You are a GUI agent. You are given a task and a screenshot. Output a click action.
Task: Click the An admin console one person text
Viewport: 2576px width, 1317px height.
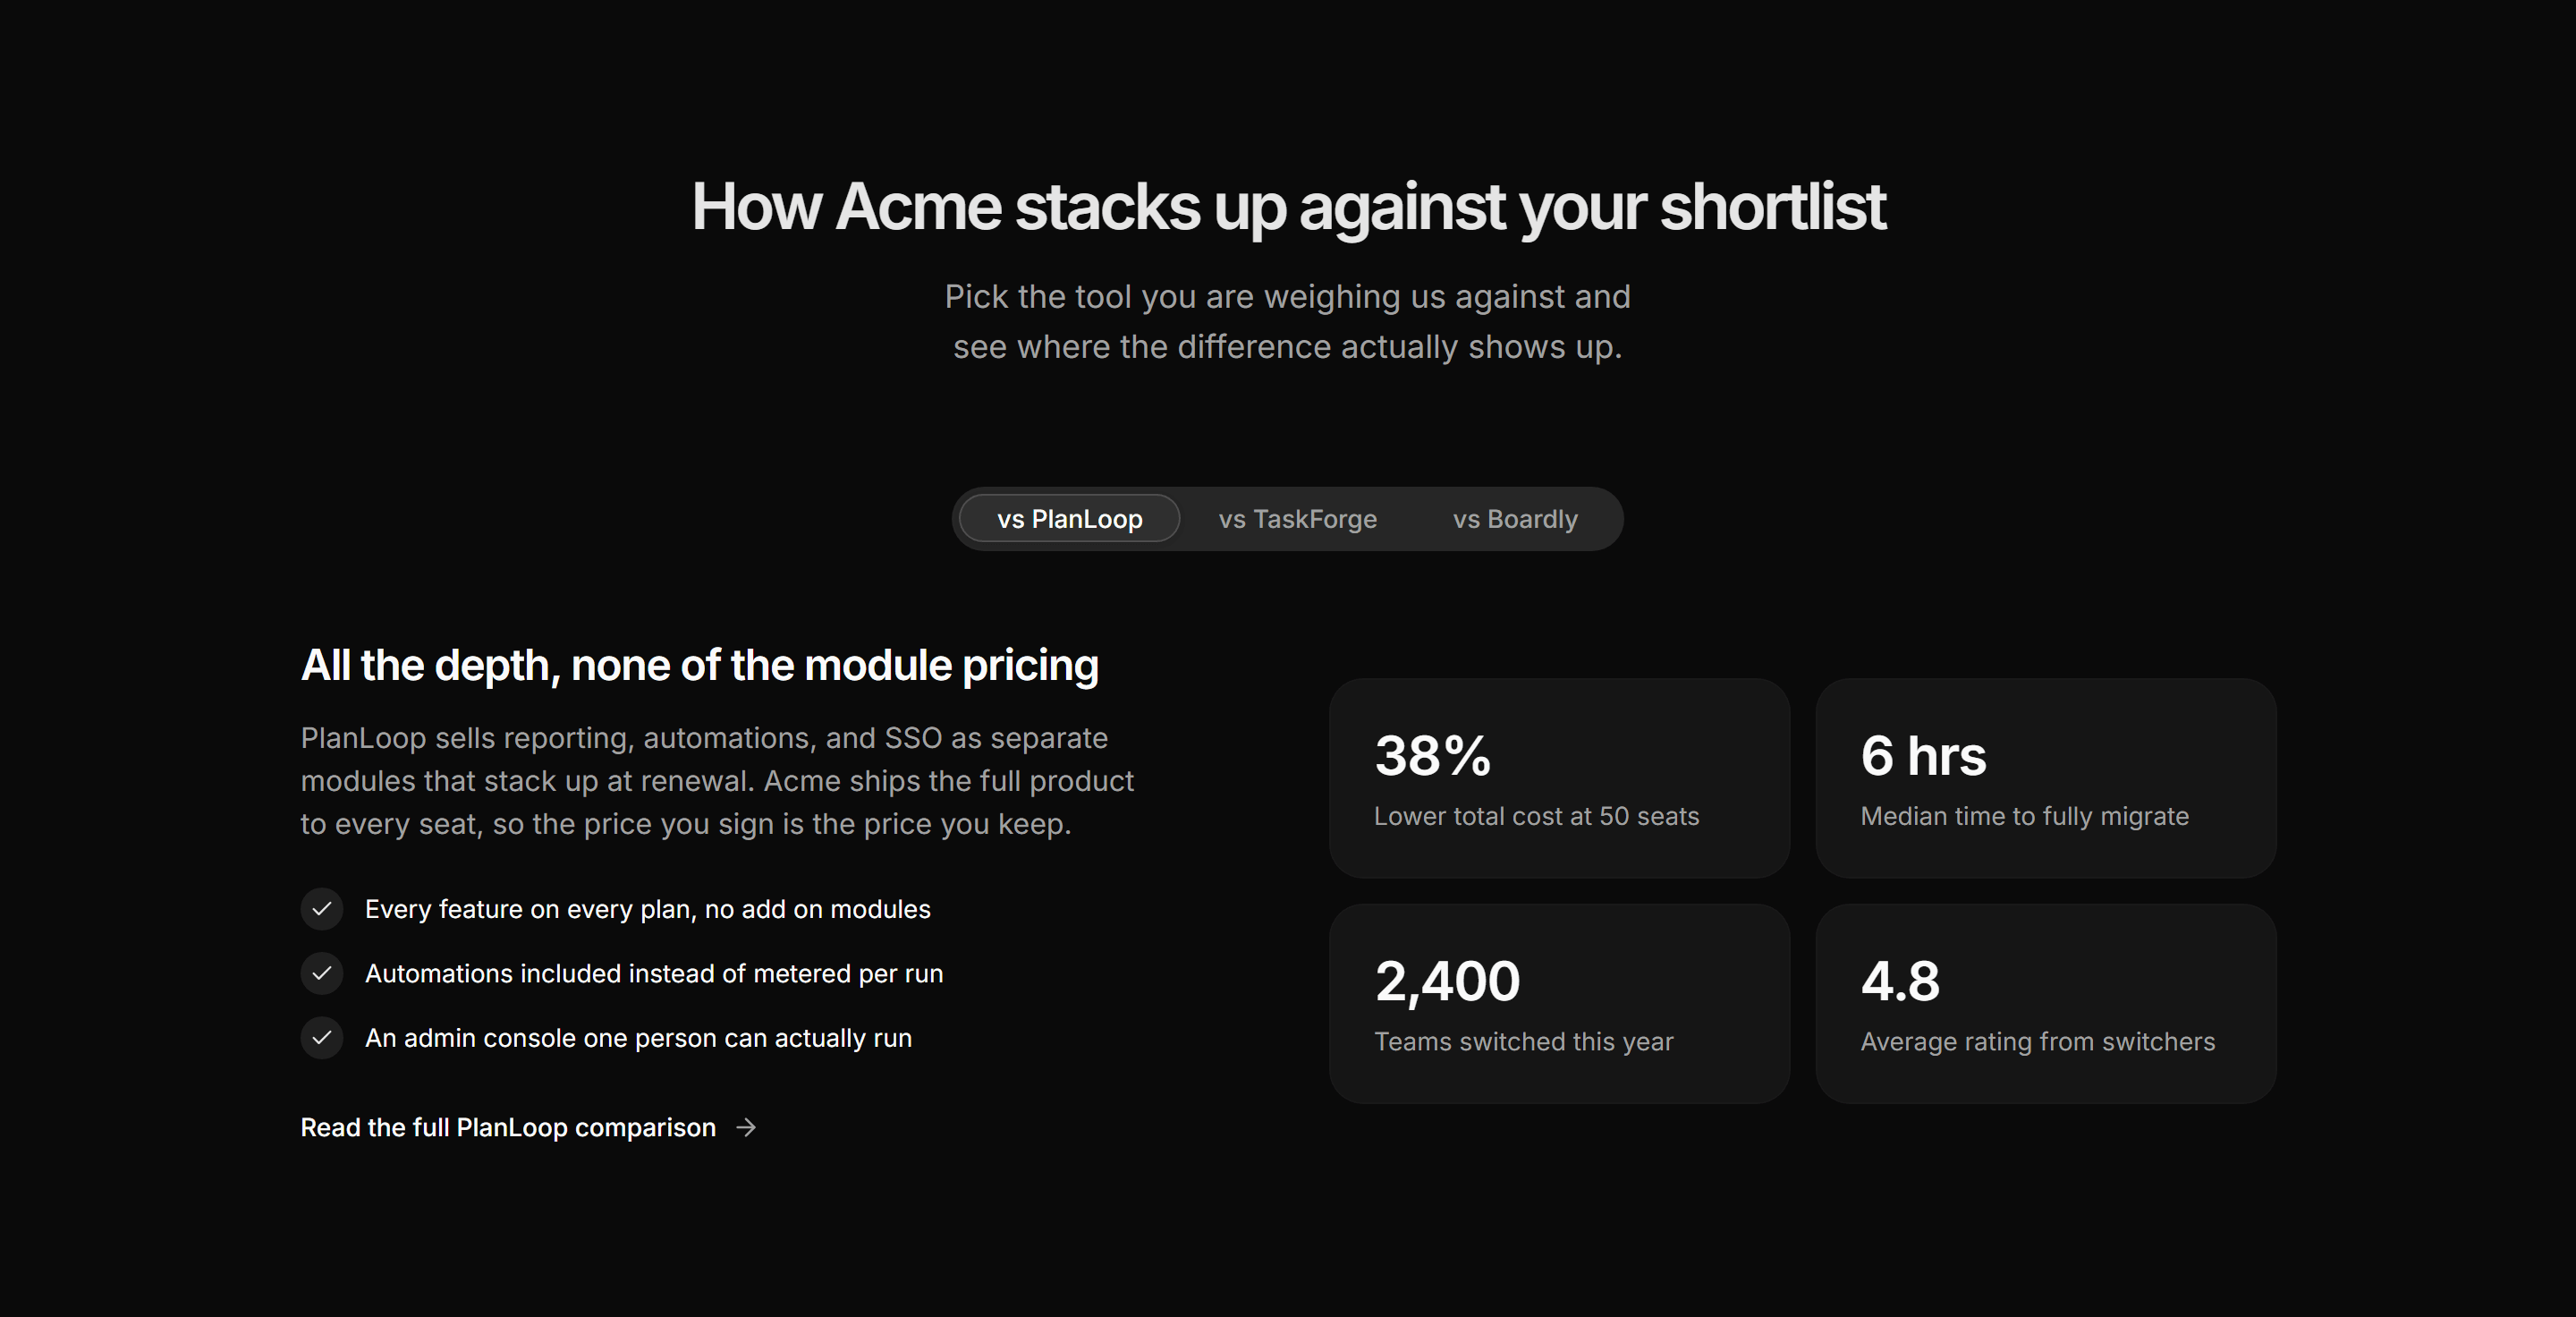[x=638, y=1038]
